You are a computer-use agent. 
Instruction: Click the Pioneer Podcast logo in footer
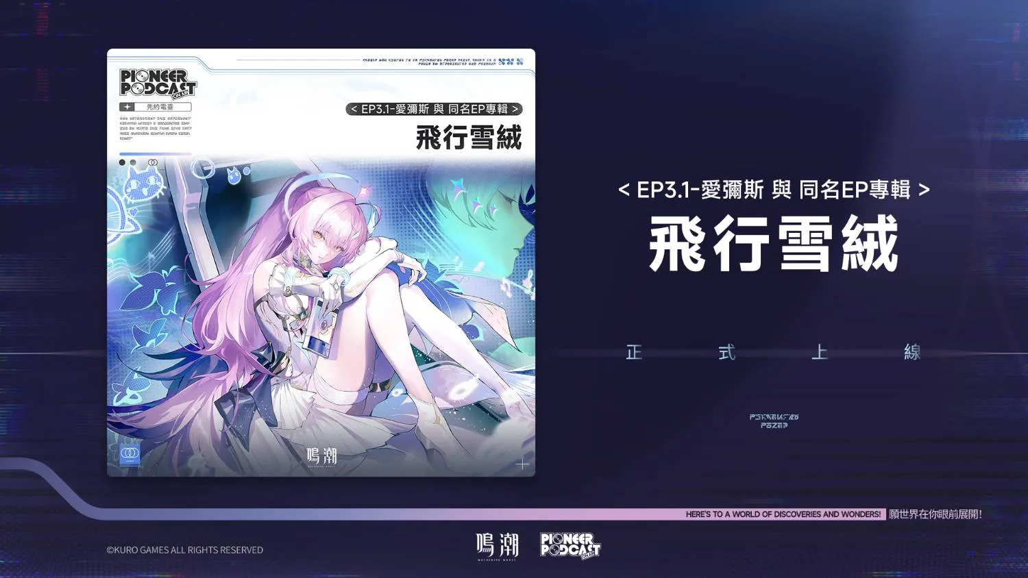click(x=570, y=546)
